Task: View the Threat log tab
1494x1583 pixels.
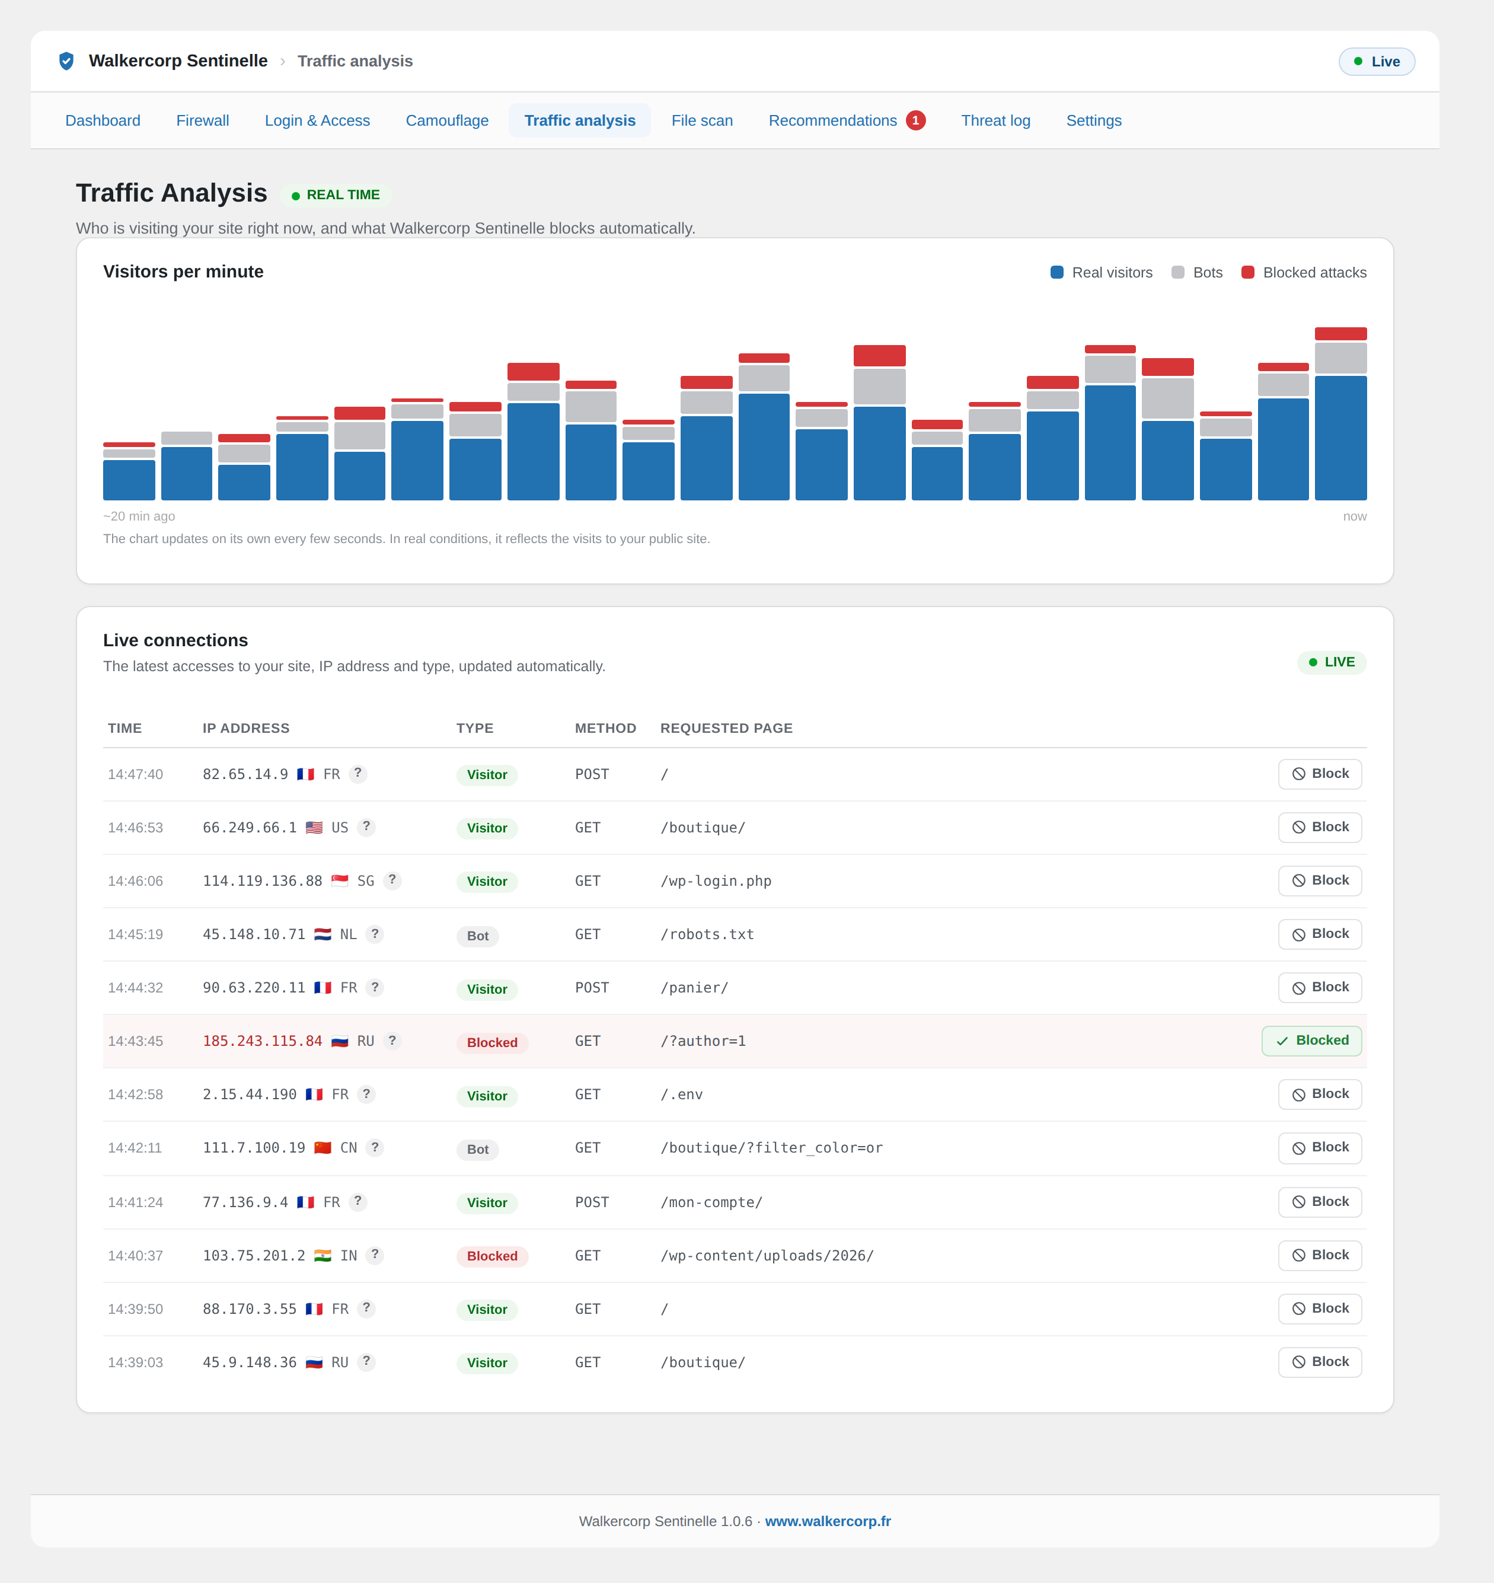Action: pyautogui.click(x=995, y=120)
